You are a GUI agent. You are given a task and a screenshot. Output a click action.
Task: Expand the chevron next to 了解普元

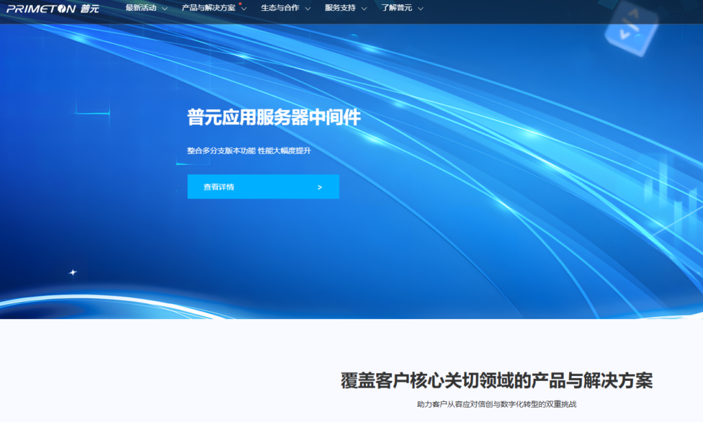(x=420, y=9)
